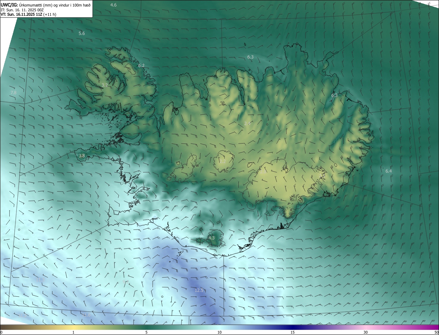Click the UWC/IG title text
This screenshot has height=335, width=439.
point(9,5)
